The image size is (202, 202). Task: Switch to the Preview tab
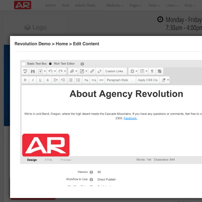point(66,160)
